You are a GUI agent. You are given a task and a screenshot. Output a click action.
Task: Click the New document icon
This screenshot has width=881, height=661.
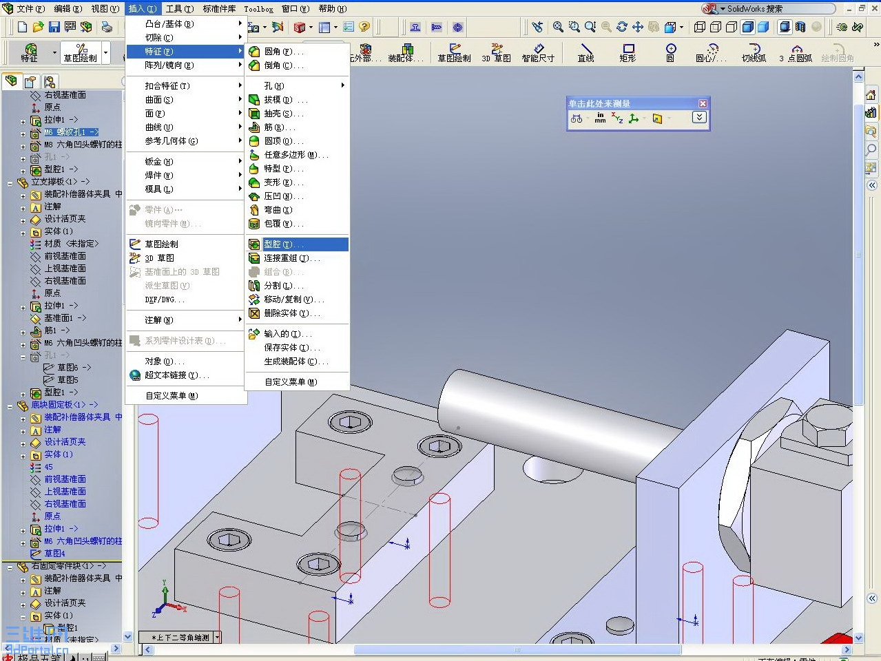click(22, 27)
